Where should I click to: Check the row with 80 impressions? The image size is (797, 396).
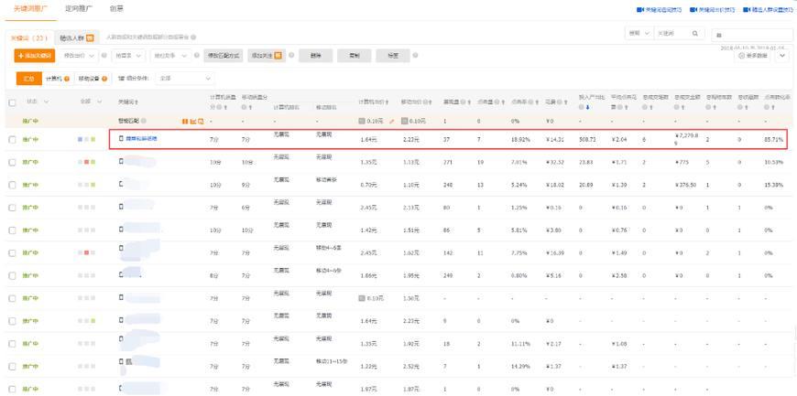point(12,208)
